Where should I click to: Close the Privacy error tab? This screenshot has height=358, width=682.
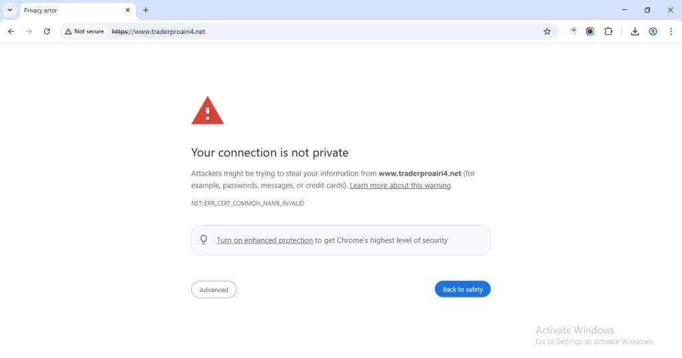(x=127, y=10)
